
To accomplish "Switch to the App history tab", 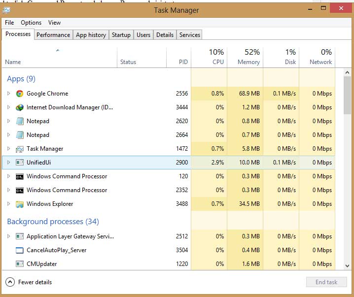I will click(x=91, y=35).
